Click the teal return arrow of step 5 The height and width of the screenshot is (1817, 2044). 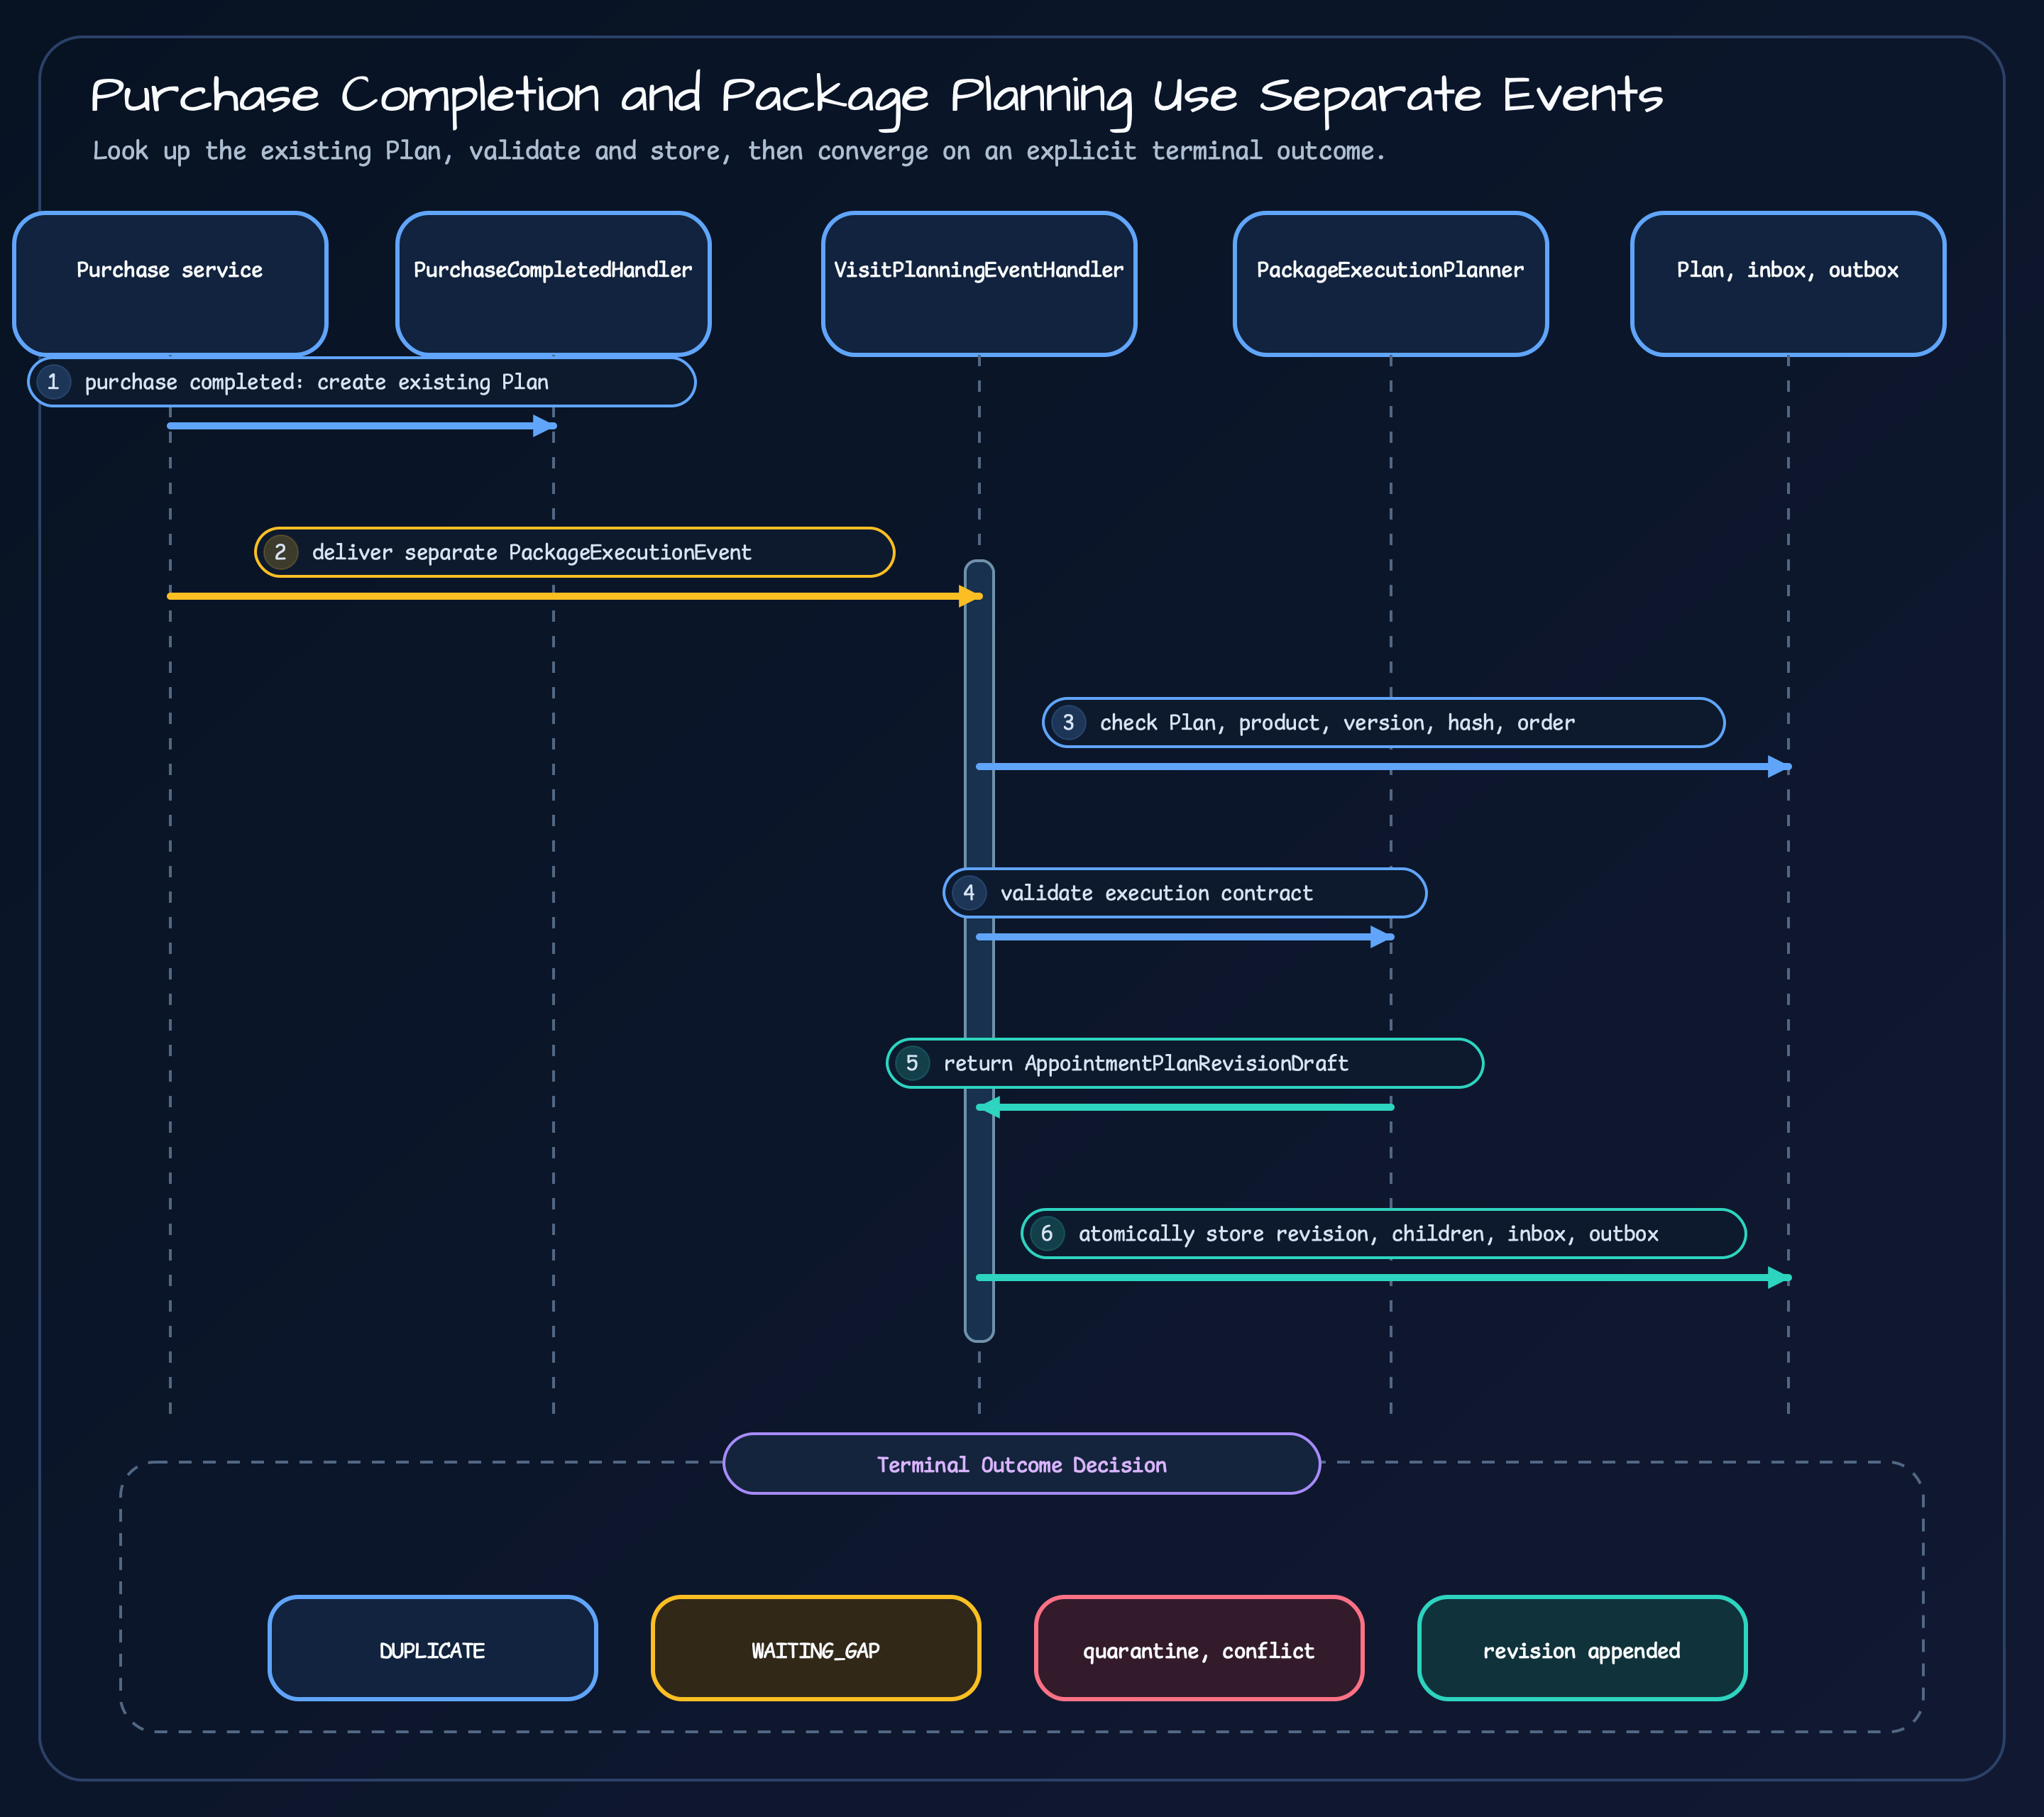coord(1185,1107)
